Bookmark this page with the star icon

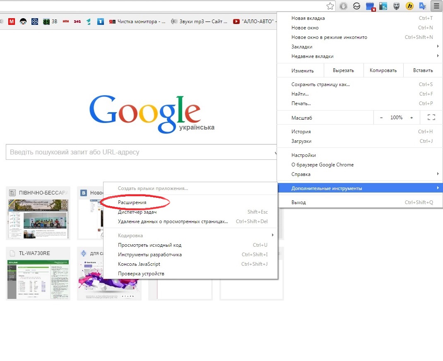[330, 6]
